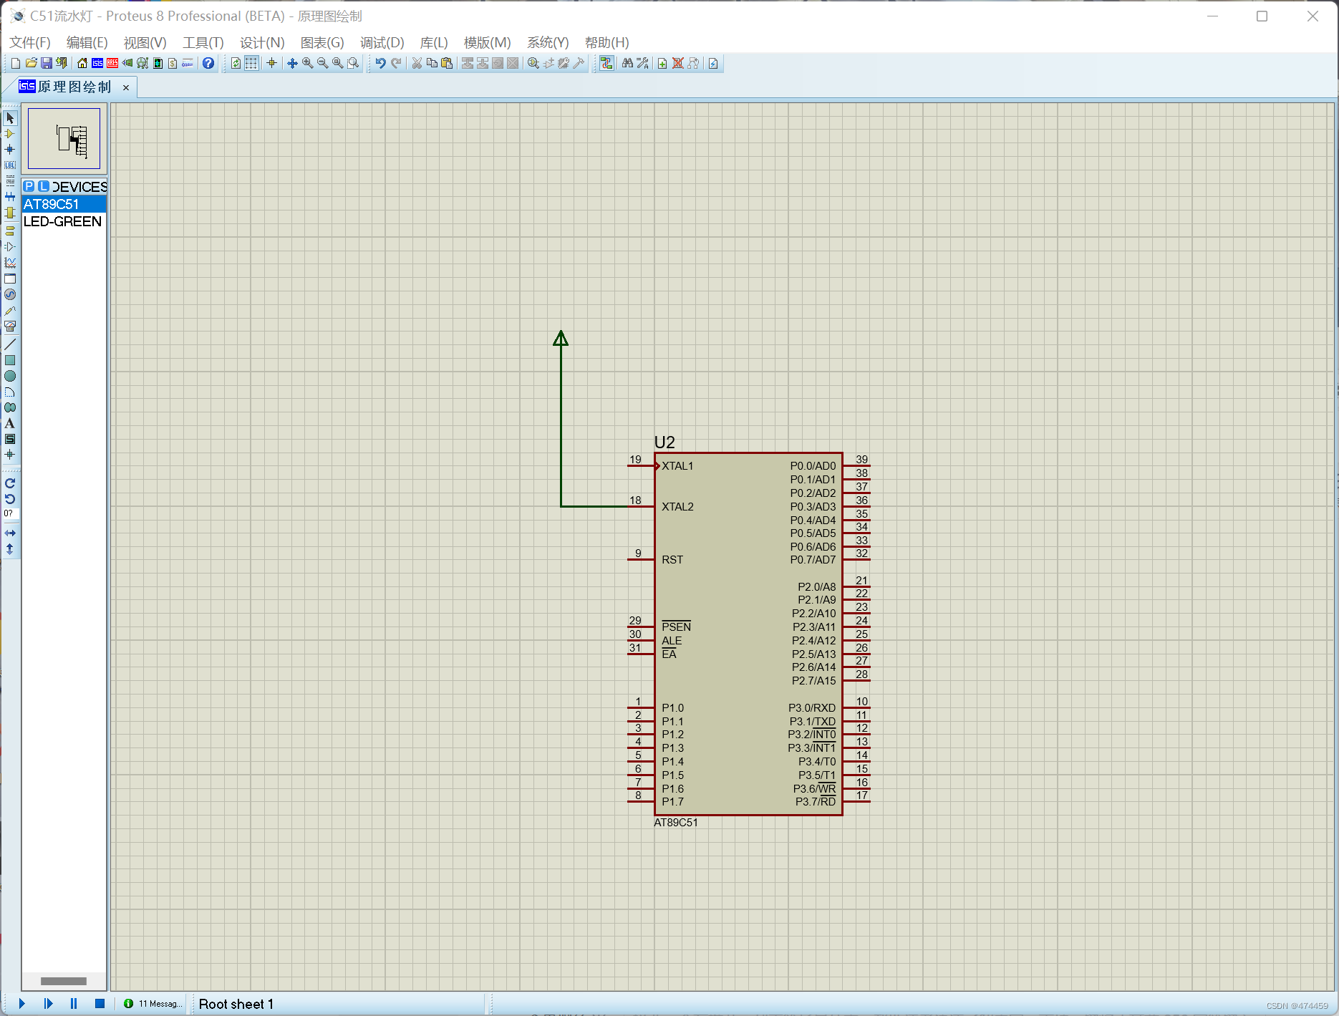Toggle the Wire Autorouter icon
This screenshot has width=1339, height=1016.
click(x=606, y=63)
